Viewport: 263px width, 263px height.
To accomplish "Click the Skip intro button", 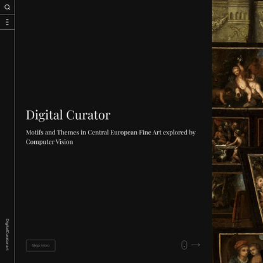I will pyautogui.click(x=41, y=245).
